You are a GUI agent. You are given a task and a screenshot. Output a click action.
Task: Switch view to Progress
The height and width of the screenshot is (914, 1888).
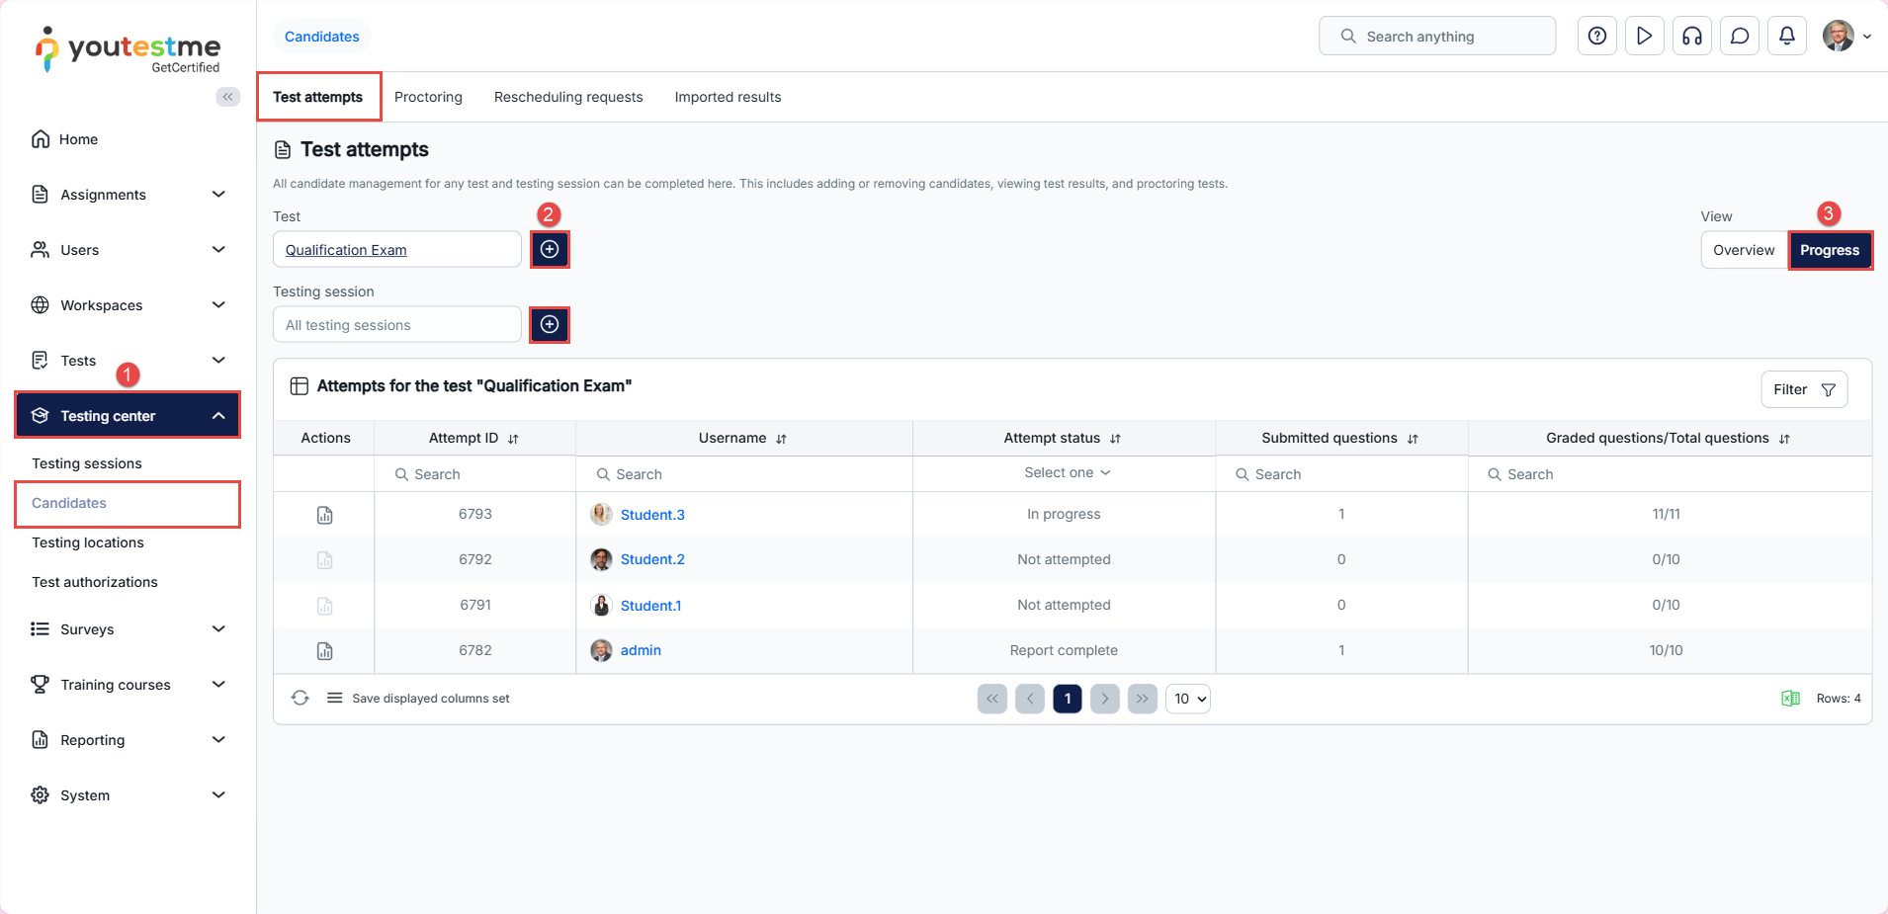click(1829, 250)
